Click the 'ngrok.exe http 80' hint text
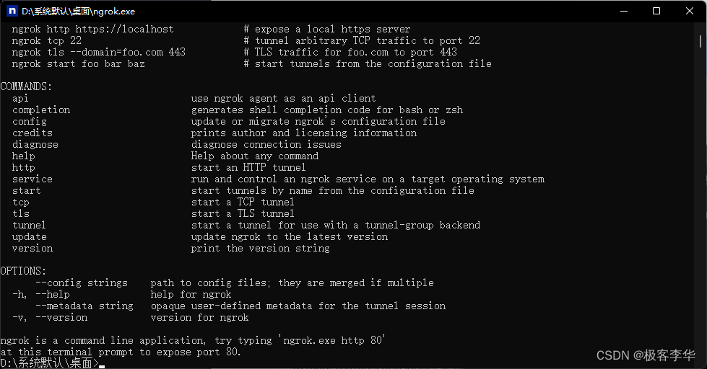This screenshot has width=707, height=369. coord(333,340)
